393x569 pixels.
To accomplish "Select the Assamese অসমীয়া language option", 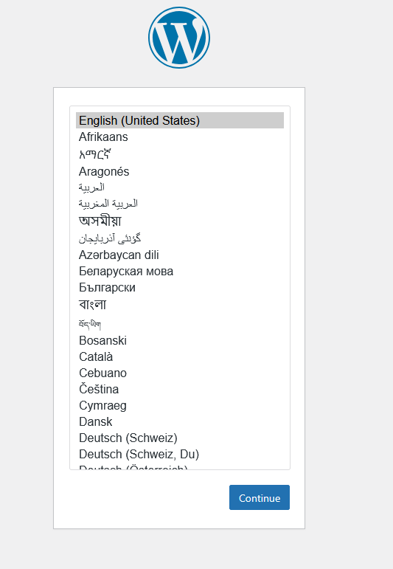I will [x=180, y=221].
